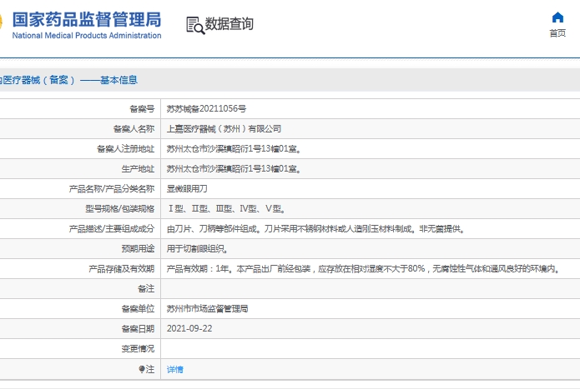Click the 预期用途 row label

pyautogui.click(x=138, y=249)
